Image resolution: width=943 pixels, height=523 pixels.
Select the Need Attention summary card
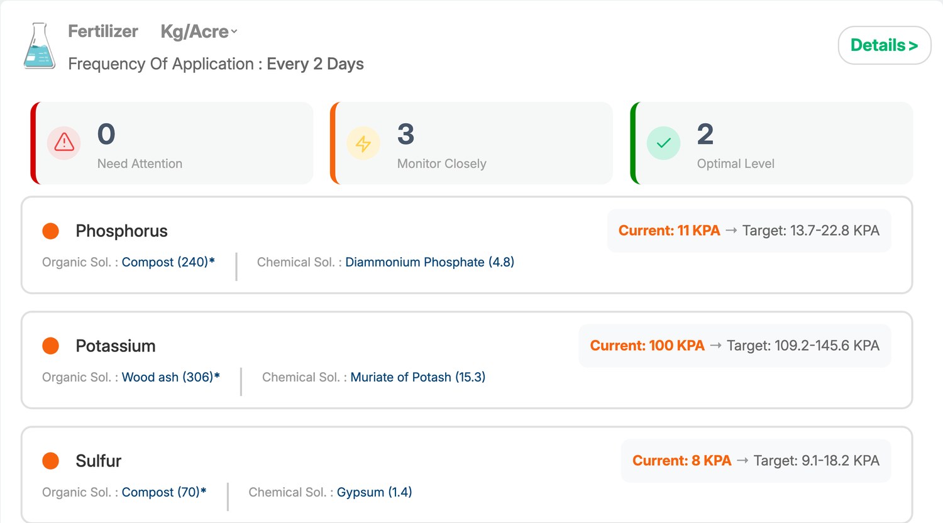pyautogui.click(x=172, y=143)
